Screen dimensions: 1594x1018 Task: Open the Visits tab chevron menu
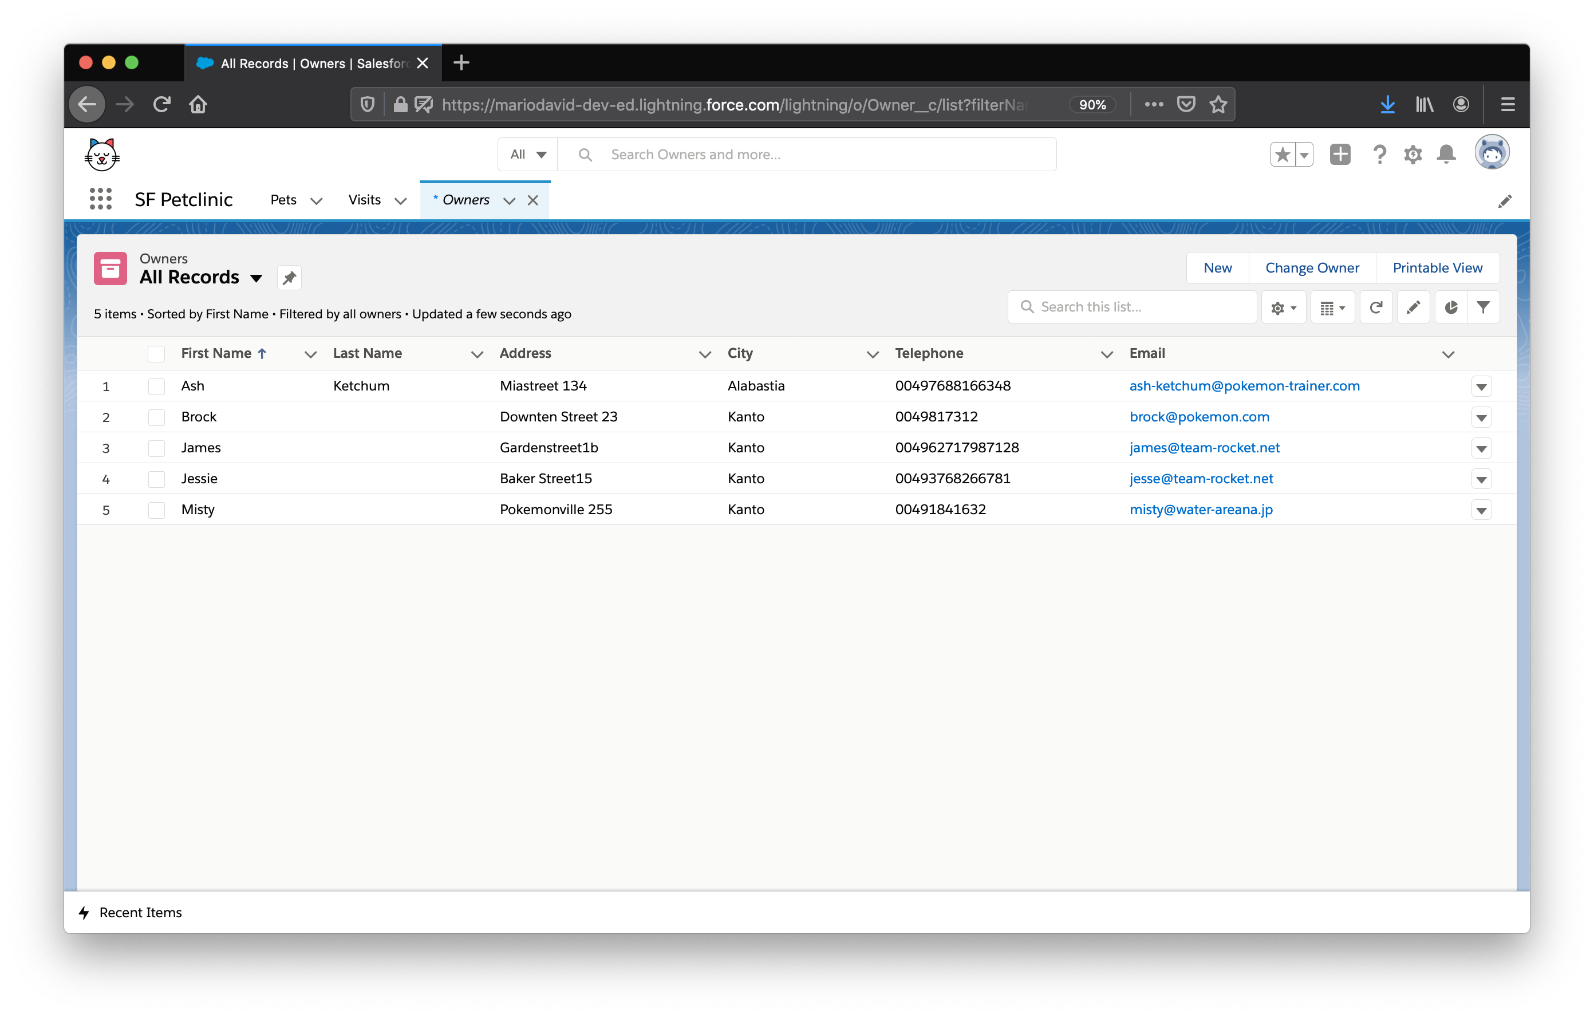pyautogui.click(x=400, y=200)
